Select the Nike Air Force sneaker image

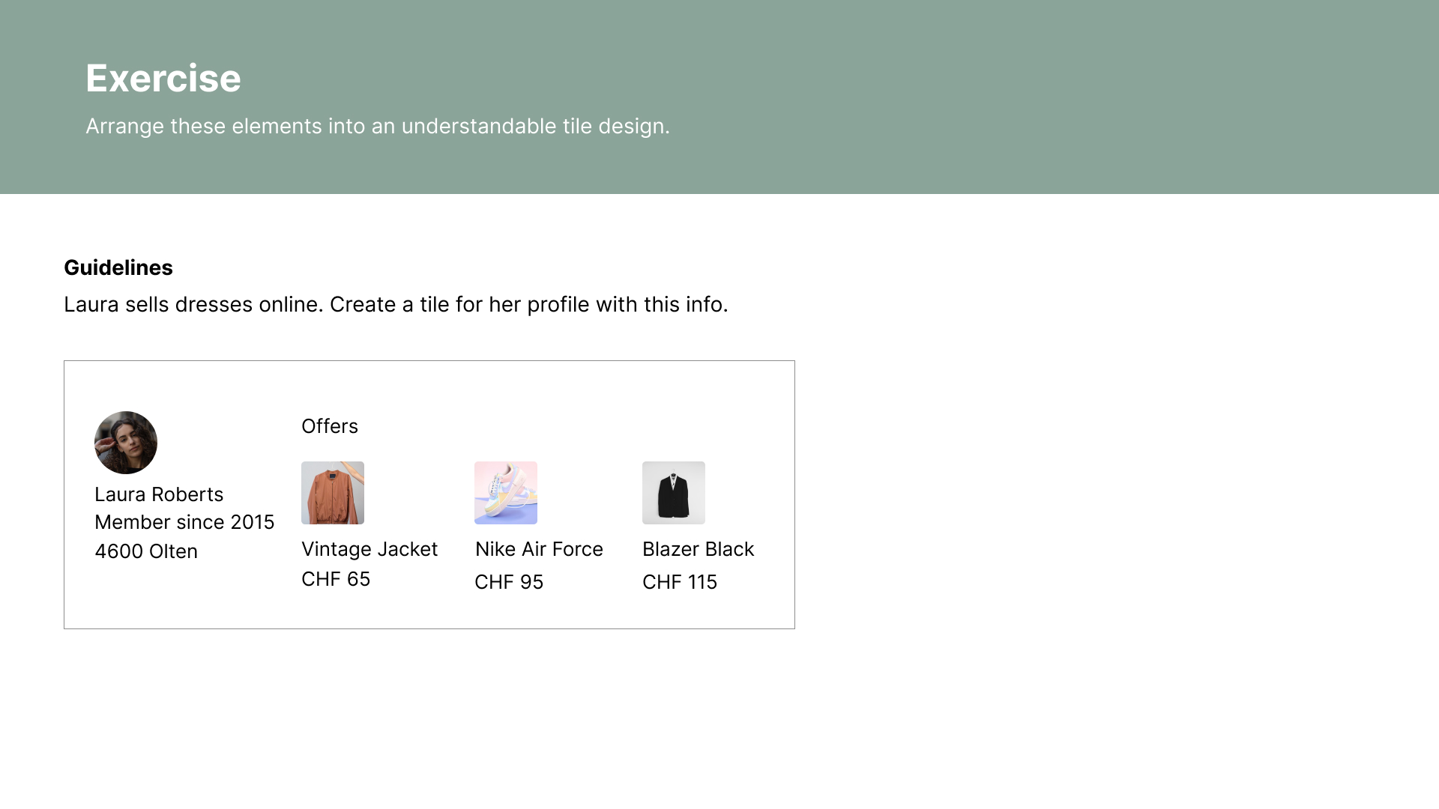tap(506, 493)
